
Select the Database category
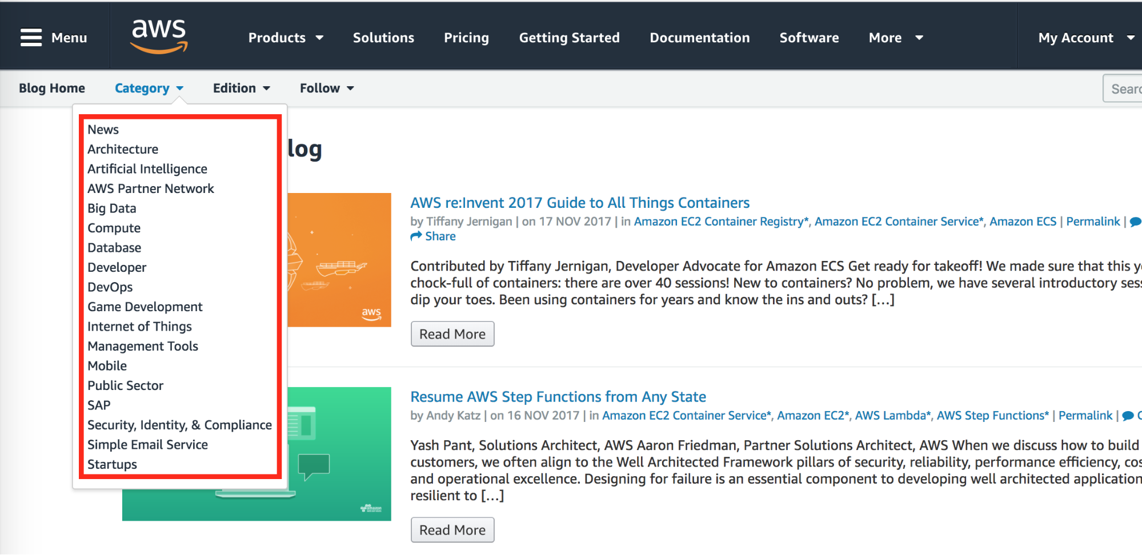(x=114, y=248)
